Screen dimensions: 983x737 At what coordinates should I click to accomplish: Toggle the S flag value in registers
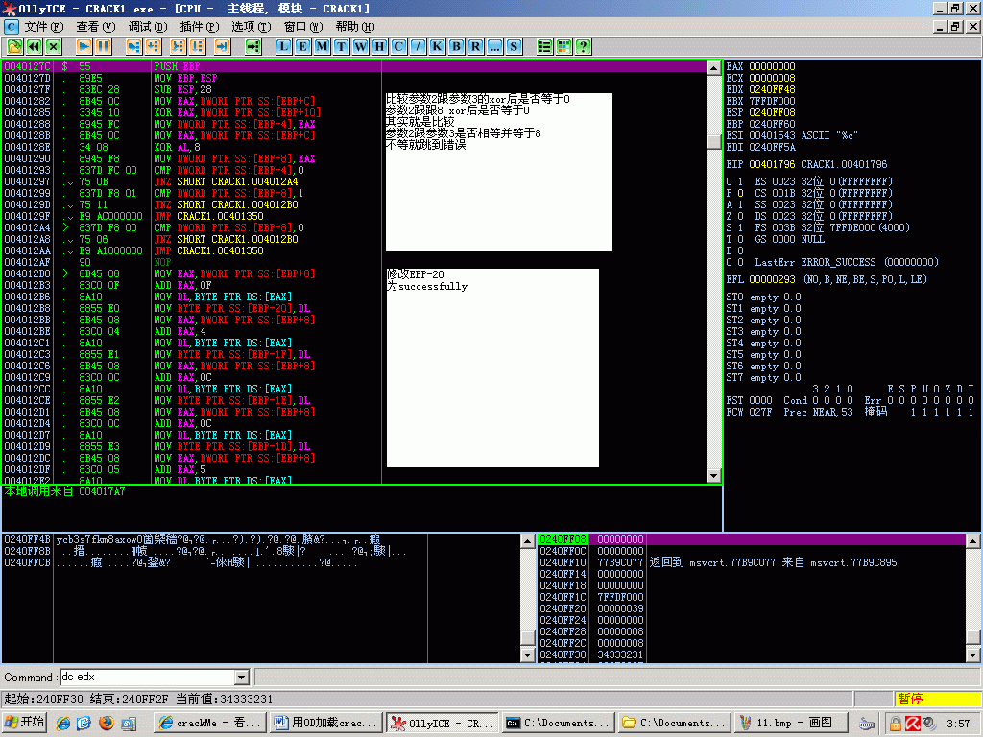[x=740, y=227]
